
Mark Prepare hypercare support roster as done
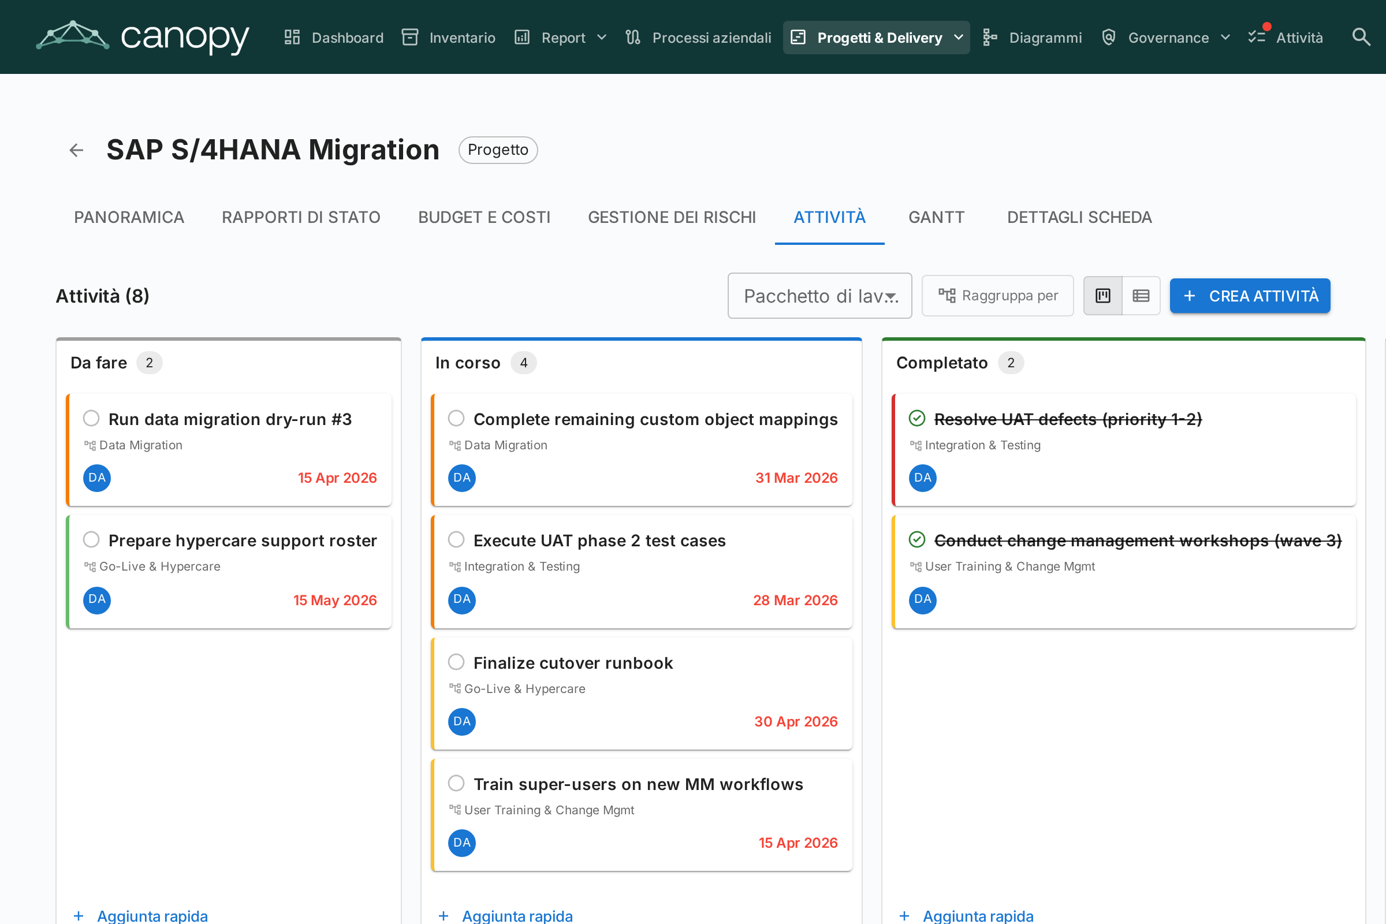point(91,540)
